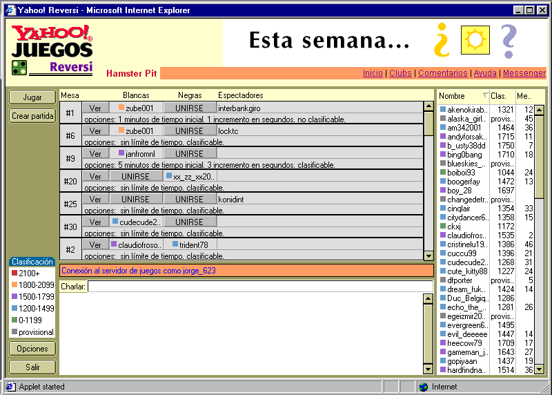
Task: Click blue rating square beside xx_zz_xx20
Action: [x=169, y=175]
